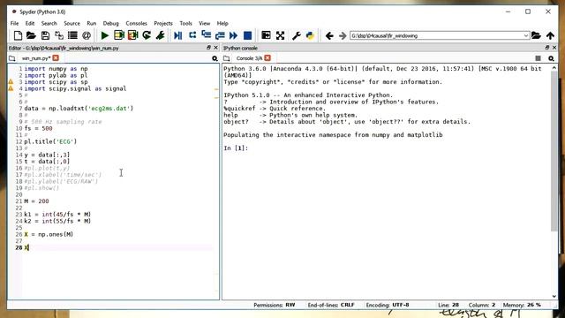Click the console vertical scrollbar
The width and height of the screenshot is (565, 318).
coord(554,151)
